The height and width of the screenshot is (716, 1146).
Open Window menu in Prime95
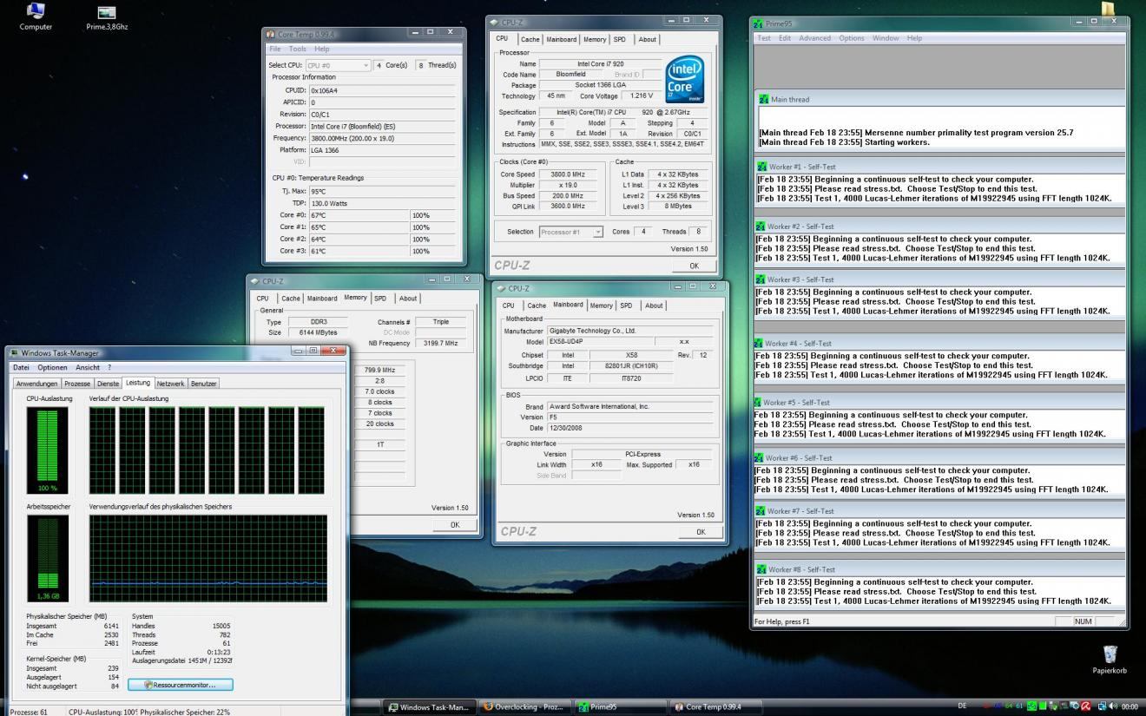[x=886, y=38]
